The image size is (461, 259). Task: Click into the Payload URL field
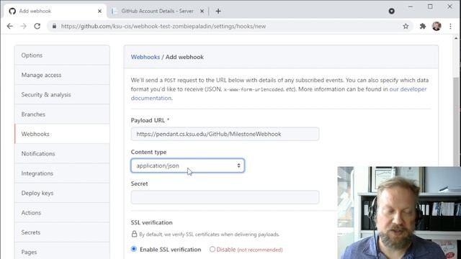pos(225,134)
